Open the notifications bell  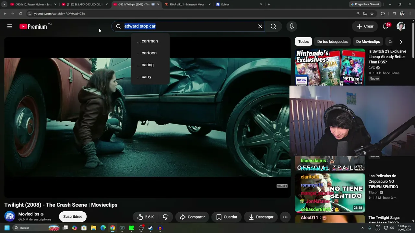click(x=385, y=27)
